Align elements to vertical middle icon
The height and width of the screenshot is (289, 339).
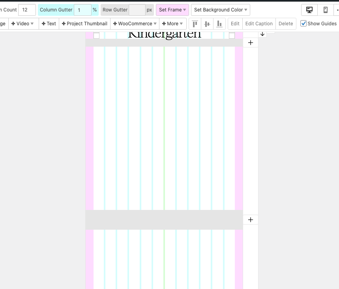[207, 24]
